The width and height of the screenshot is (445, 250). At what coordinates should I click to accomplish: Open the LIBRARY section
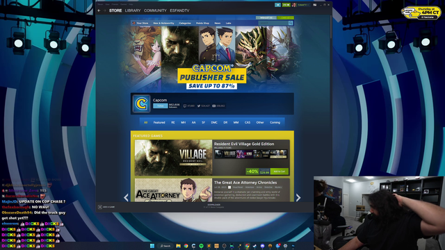tap(133, 10)
